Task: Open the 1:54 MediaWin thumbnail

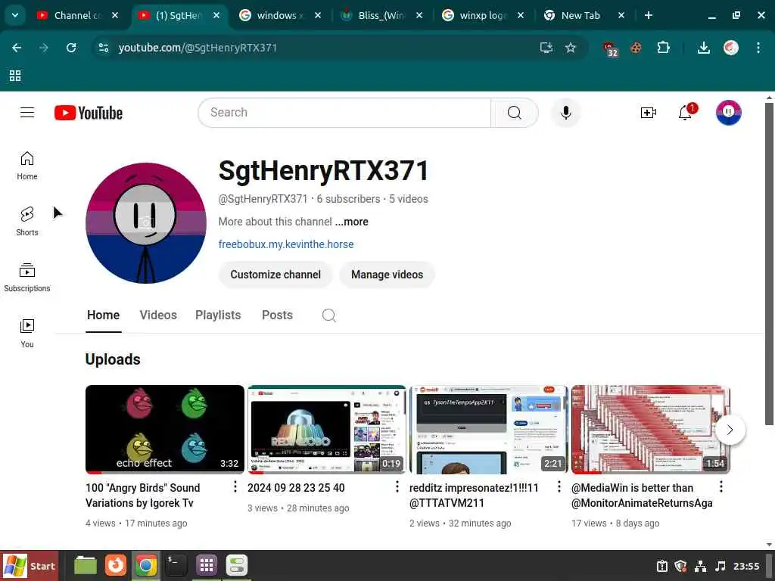Action: click(650, 430)
